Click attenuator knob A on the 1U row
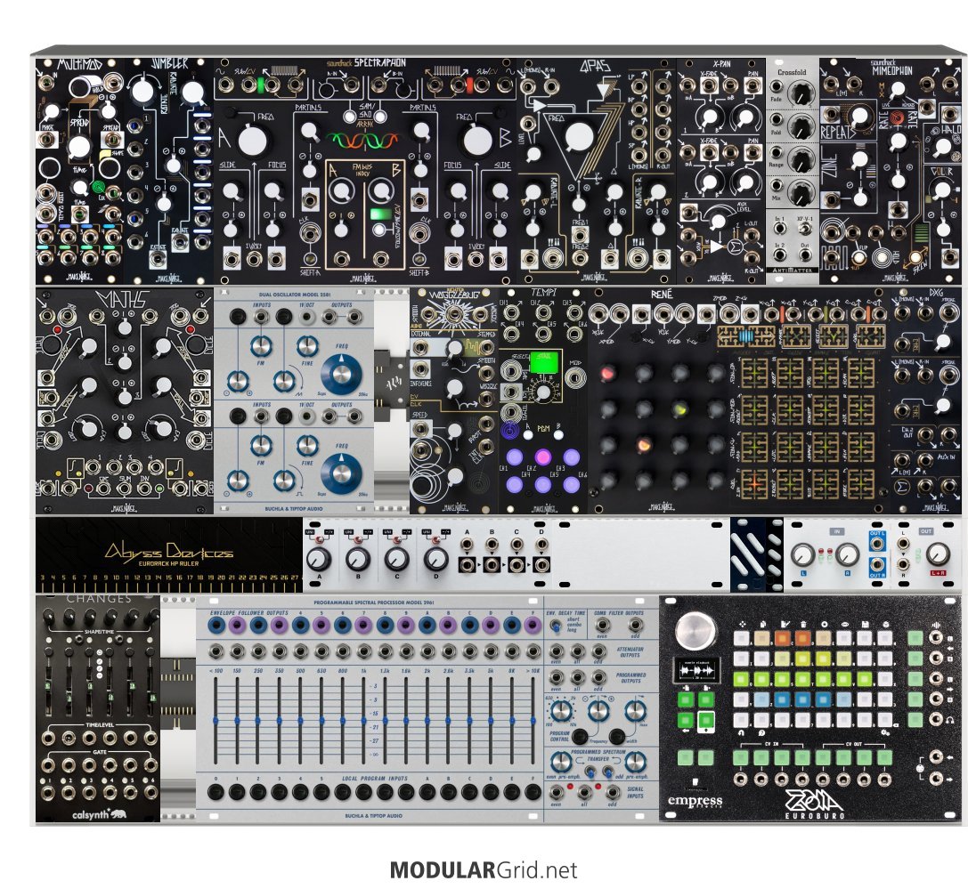Viewport: 968px width, 889px height. (318, 559)
